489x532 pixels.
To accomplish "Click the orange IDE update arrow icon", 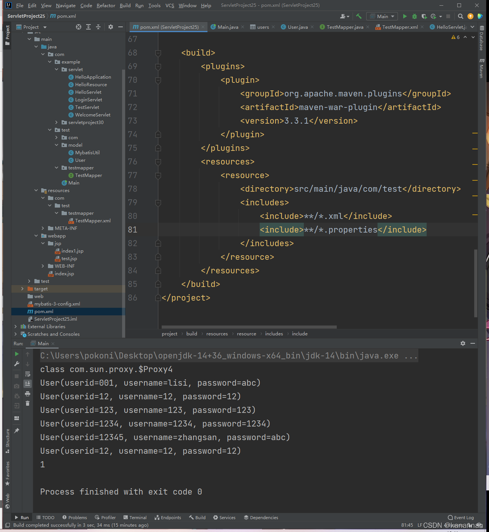I will coord(470,16).
